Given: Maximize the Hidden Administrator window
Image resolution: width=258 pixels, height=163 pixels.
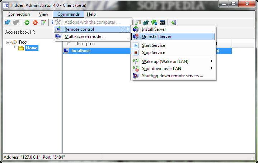Looking at the screenshot, I should click(x=234, y=4).
